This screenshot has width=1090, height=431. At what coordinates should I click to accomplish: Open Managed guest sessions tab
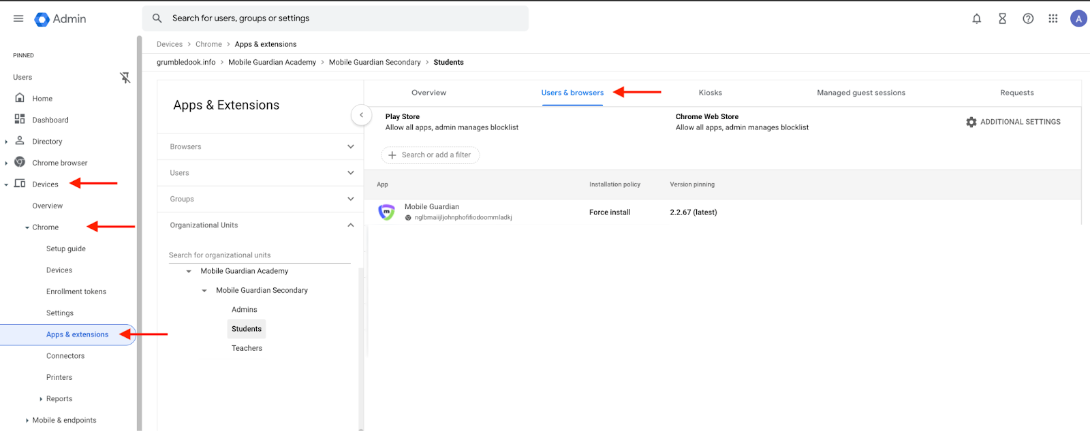[x=861, y=93]
